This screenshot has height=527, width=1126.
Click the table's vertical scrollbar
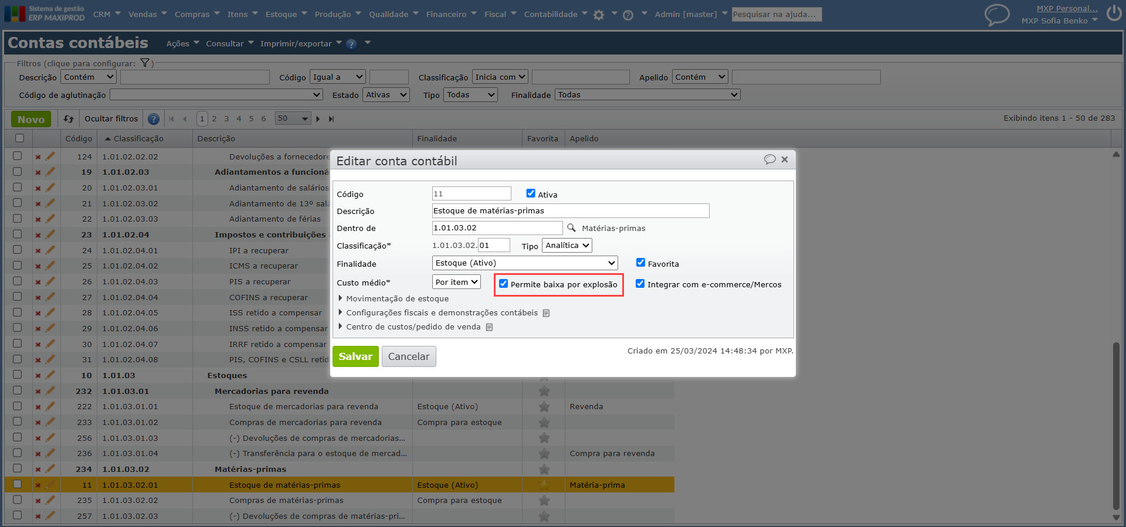tap(1116, 426)
